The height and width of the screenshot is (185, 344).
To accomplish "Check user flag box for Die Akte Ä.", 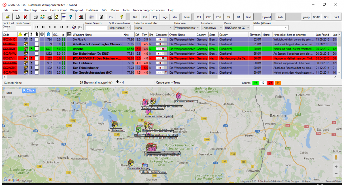I will [37, 39].
